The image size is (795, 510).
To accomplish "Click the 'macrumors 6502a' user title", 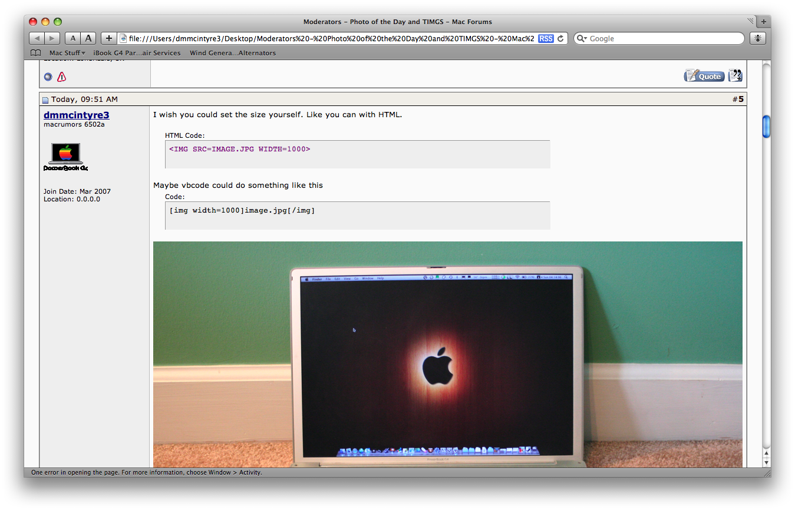I will (74, 124).
